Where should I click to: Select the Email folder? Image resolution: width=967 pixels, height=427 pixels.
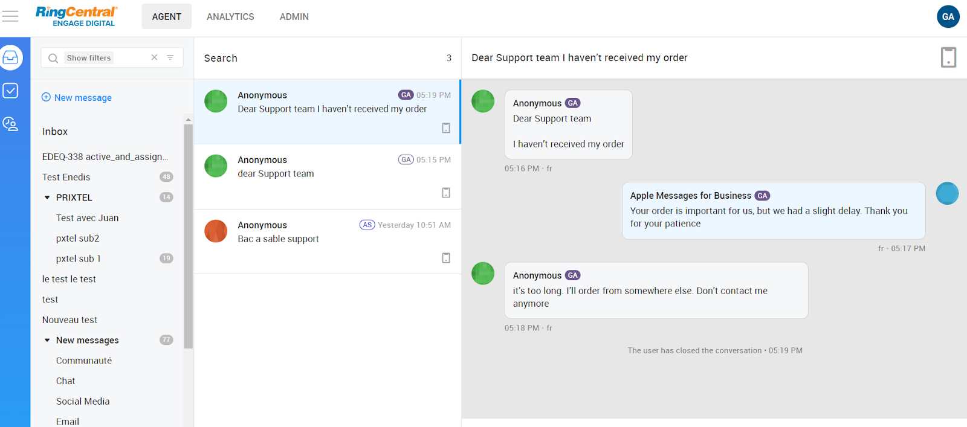tap(68, 422)
